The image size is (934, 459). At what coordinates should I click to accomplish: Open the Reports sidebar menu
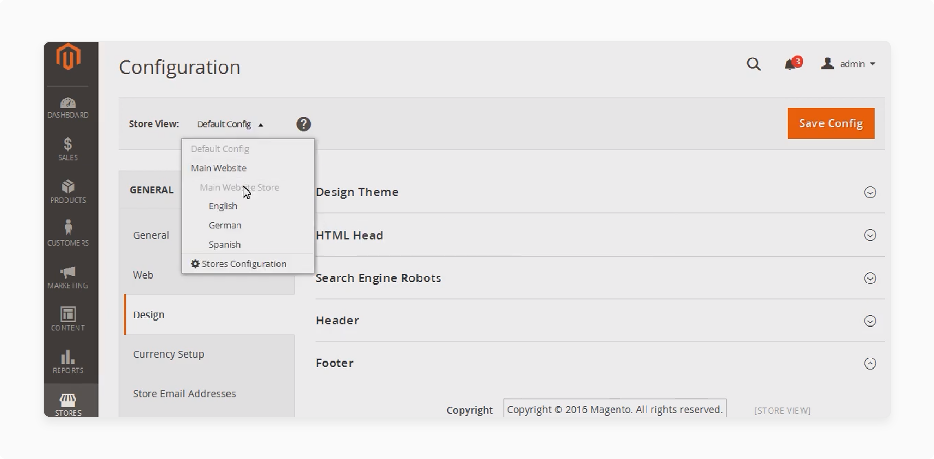point(68,362)
